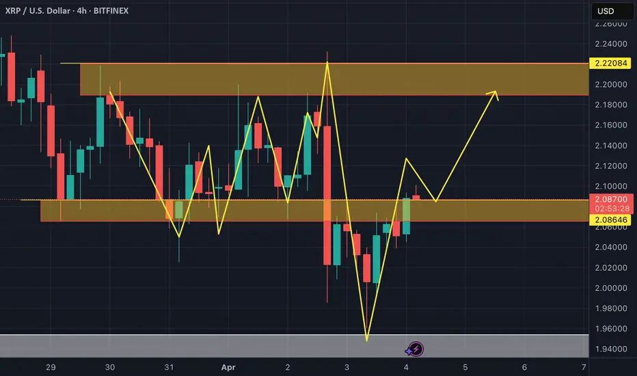Click the 2.18000 price axis value
Screen dimensions: 637x376
tap(610, 105)
